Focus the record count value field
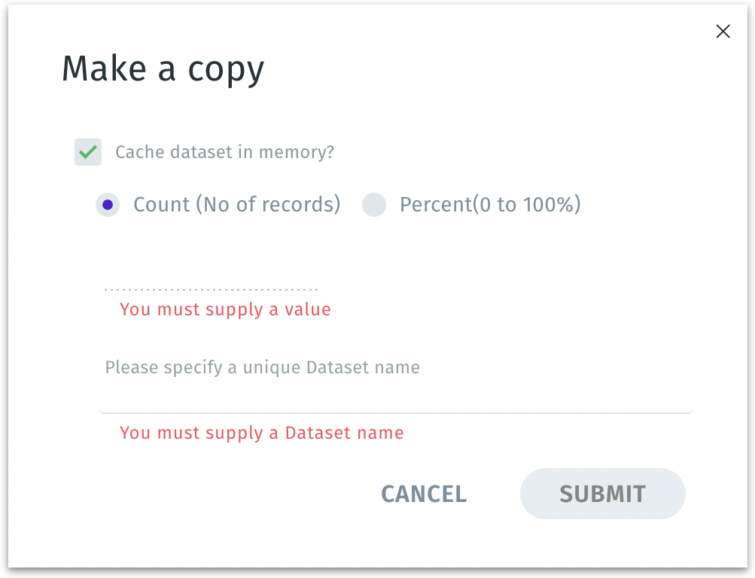 (211, 274)
